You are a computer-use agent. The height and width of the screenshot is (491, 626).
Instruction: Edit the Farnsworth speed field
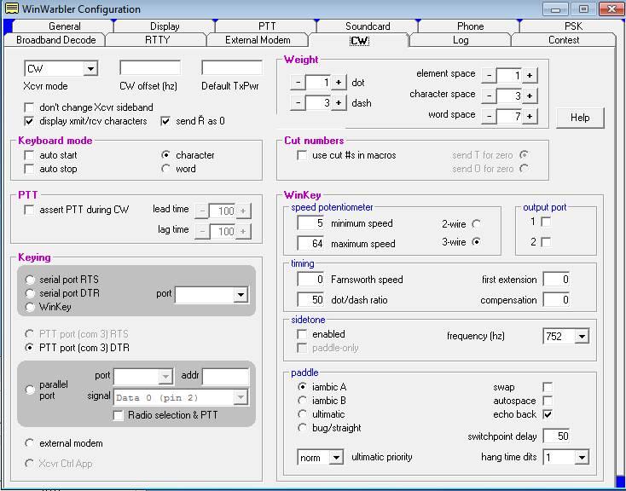[x=310, y=279]
